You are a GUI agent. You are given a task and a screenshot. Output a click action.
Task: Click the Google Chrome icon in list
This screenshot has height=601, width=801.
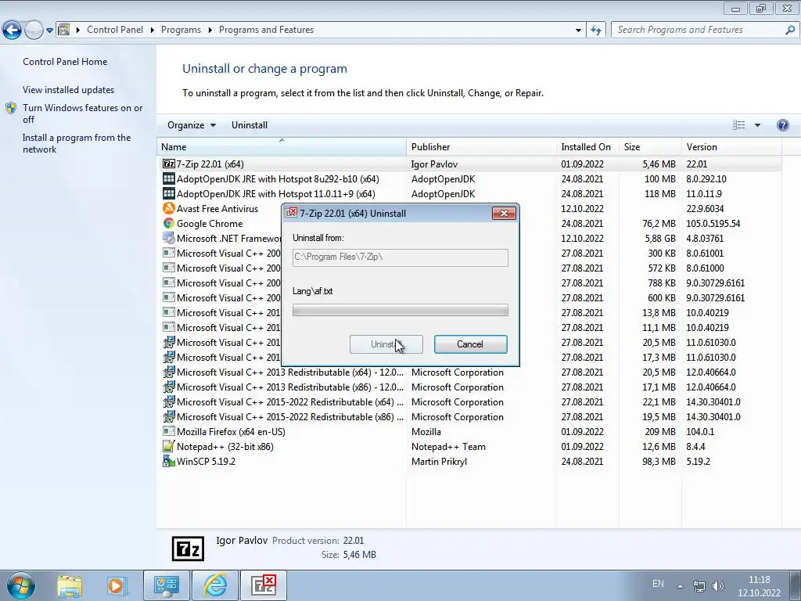click(169, 223)
